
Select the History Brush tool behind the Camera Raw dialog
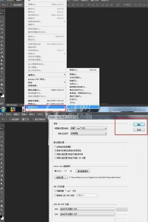click(x=2, y=167)
